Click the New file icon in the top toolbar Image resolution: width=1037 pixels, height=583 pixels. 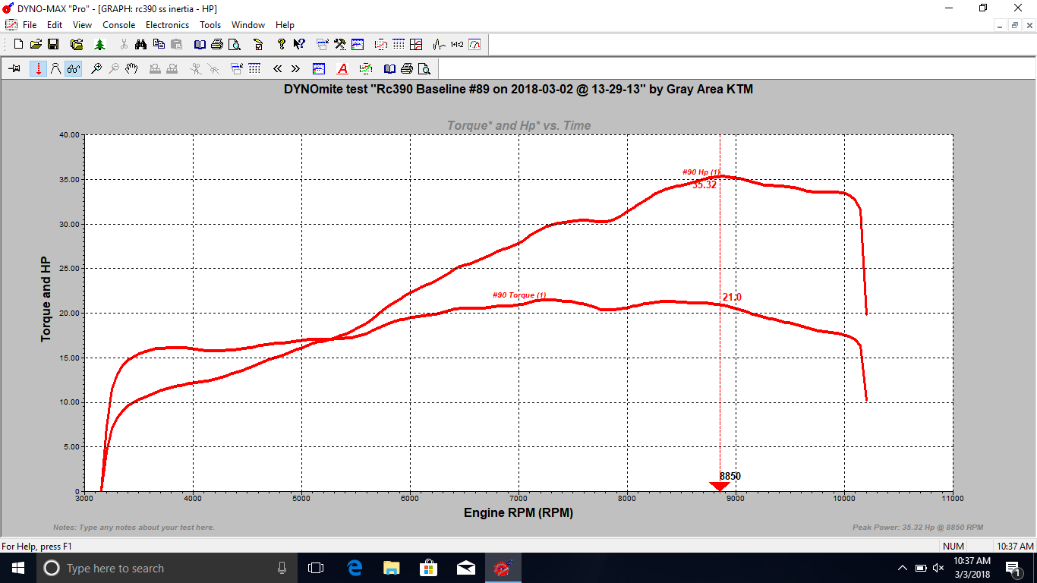[18, 45]
